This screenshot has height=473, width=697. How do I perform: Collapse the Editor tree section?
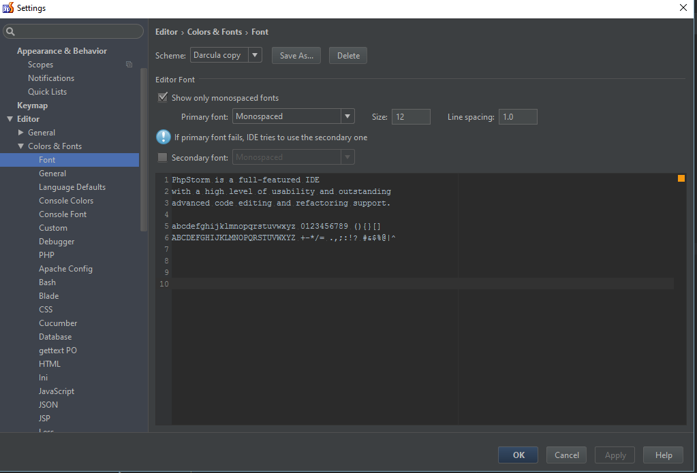(x=10, y=119)
